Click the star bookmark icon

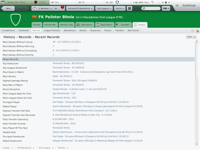(x=192, y=30)
